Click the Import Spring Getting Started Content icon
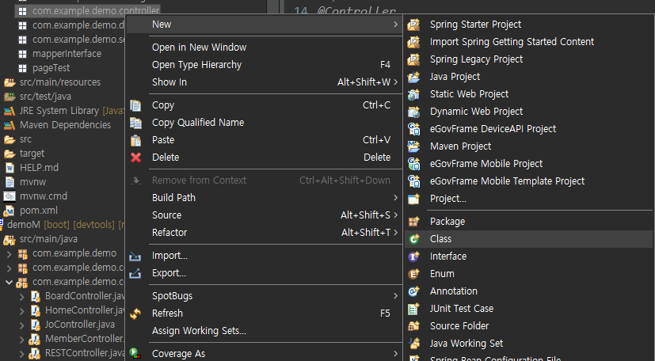 tap(413, 42)
